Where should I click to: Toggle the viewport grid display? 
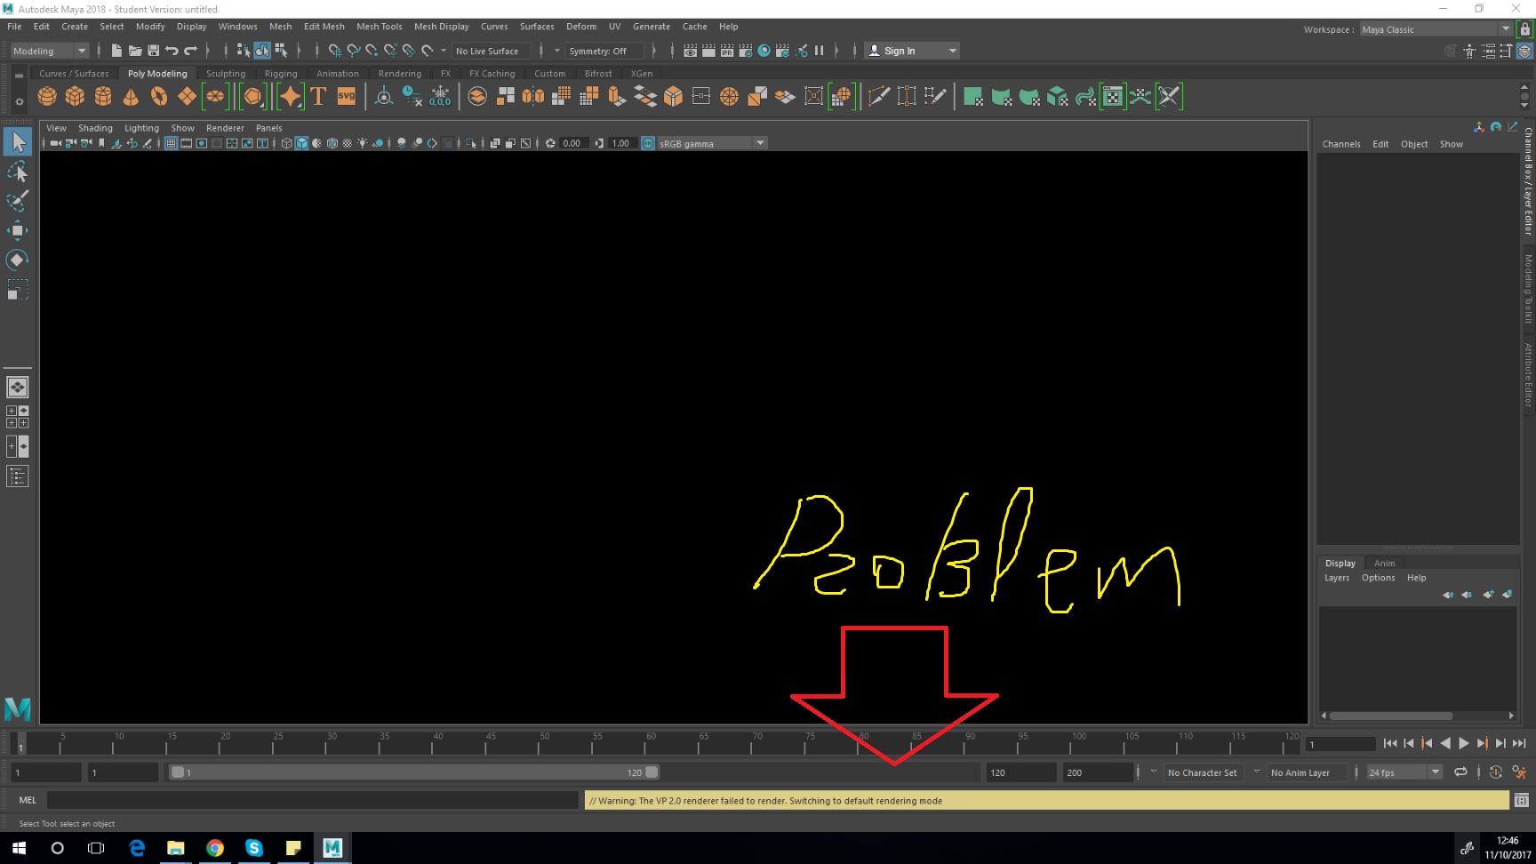(171, 142)
